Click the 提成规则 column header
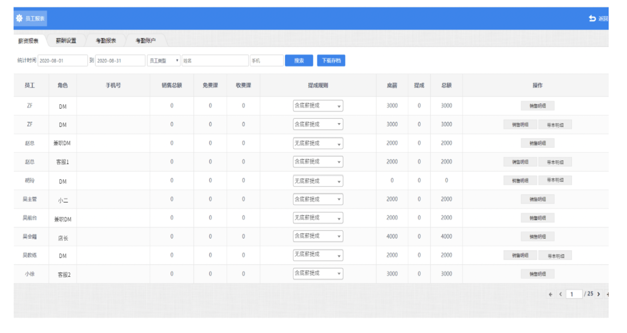627x333 pixels. pos(318,85)
